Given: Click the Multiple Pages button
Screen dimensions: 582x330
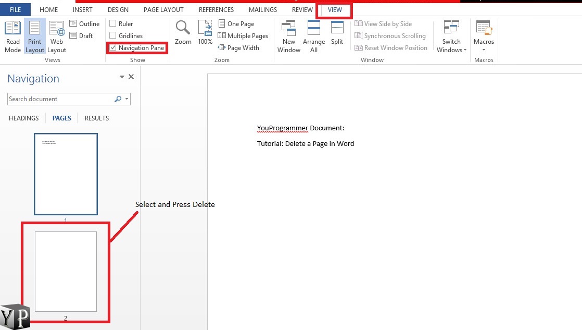Looking at the screenshot, I should point(243,36).
